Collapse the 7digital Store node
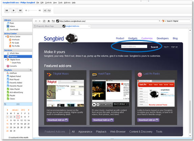This screenshot has height=141, width=194. 6,60
